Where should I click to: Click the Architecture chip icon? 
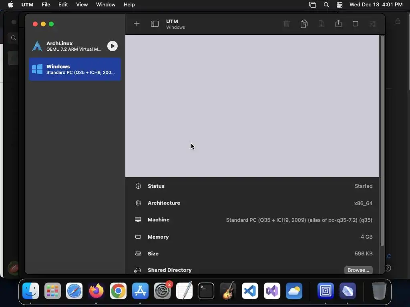[x=138, y=203]
